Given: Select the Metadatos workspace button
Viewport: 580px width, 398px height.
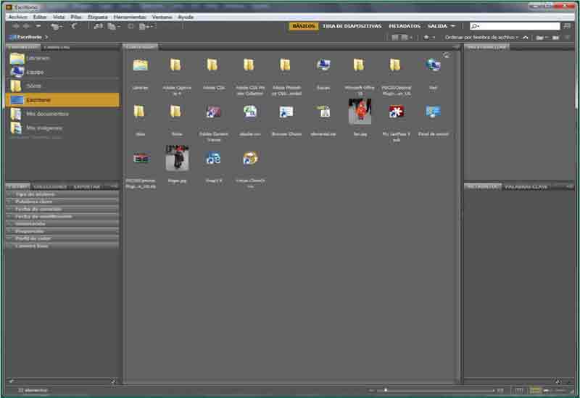Looking at the screenshot, I should pyautogui.click(x=404, y=26).
